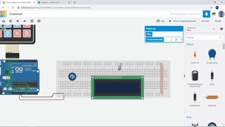This screenshot has height=127, width=225.
Task: Click the Экспорт button
Action: point(205,21)
